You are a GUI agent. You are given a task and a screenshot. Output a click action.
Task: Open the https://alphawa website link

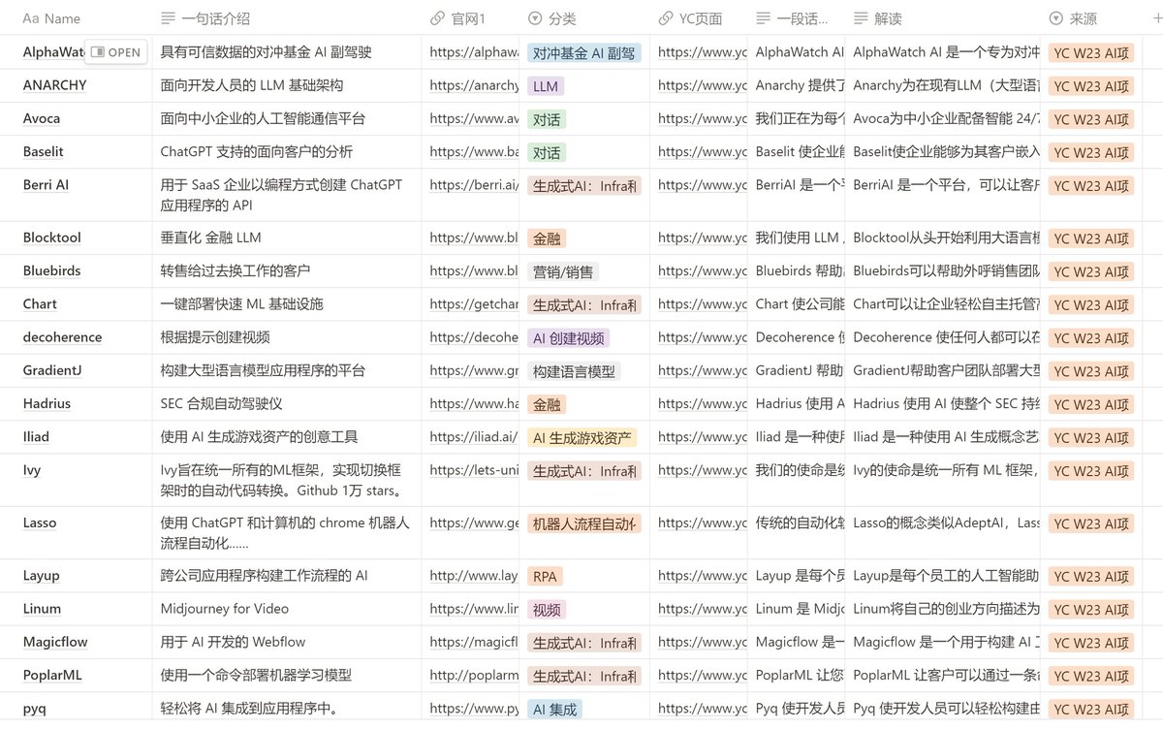point(474,52)
